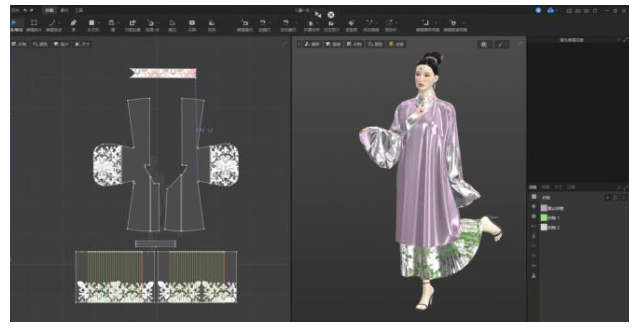Select the green fabric swatch in the list
The width and height of the screenshot is (639, 333).
544,218
